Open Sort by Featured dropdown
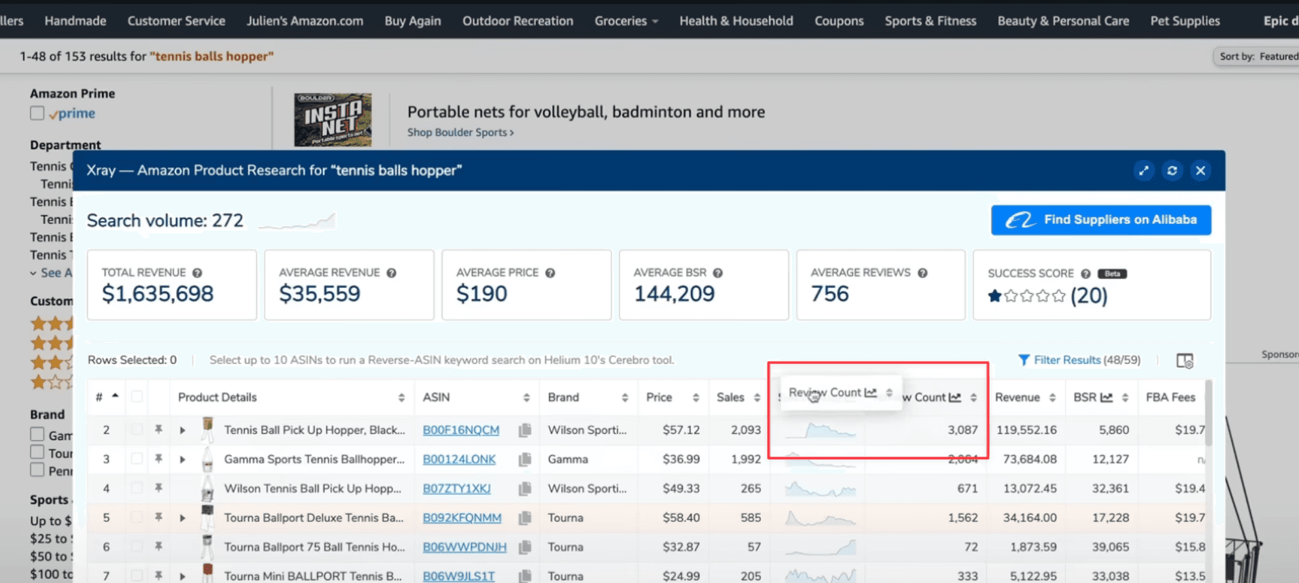Image resolution: width=1299 pixels, height=583 pixels. click(x=1258, y=56)
